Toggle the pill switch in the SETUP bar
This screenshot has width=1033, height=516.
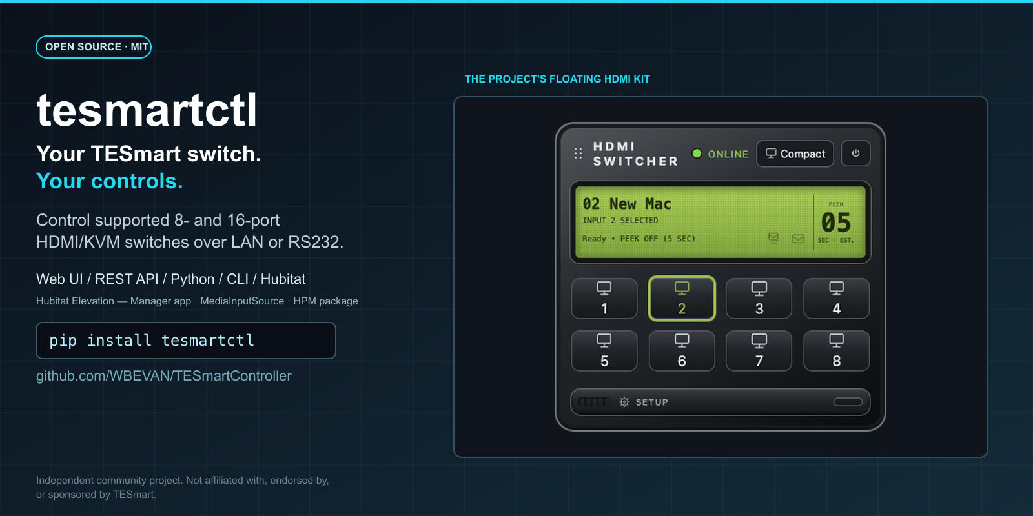pyautogui.click(x=848, y=402)
